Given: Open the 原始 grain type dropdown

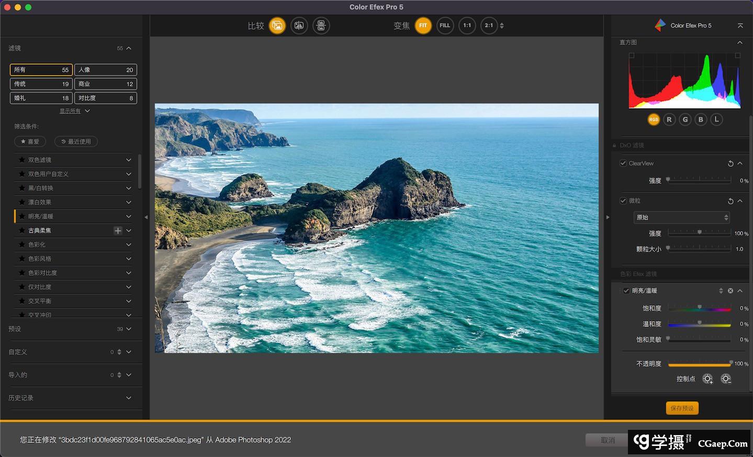Looking at the screenshot, I should click(x=681, y=218).
